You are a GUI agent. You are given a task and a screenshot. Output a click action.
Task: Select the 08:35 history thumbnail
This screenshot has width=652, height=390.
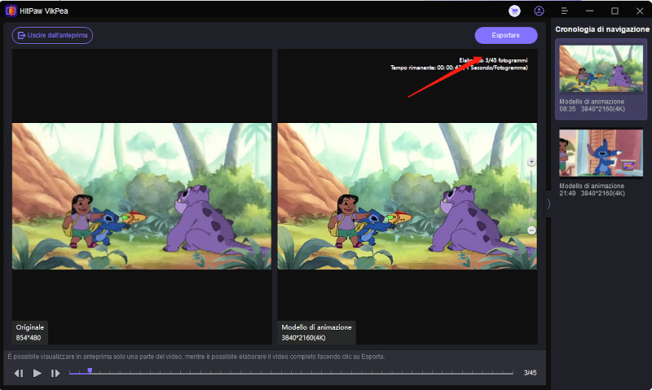(x=601, y=68)
